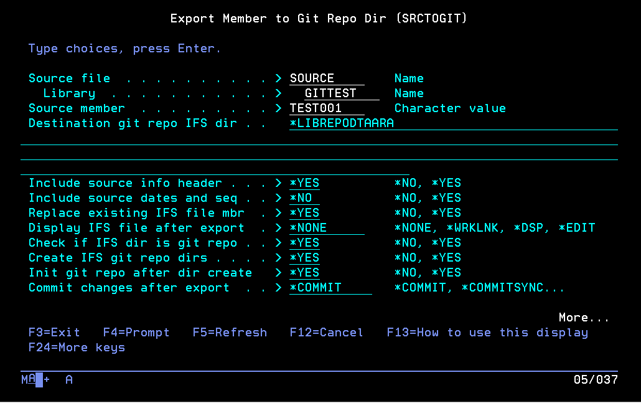Image resolution: width=641 pixels, height=403 pixels.
Task: Click the 'Destination git repo IFS dir' label
Action: [133, 123]
